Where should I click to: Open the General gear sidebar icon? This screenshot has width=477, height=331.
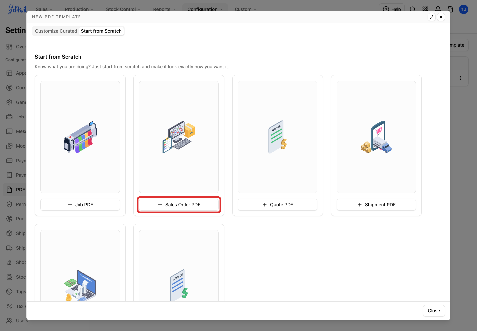point(9,102)
